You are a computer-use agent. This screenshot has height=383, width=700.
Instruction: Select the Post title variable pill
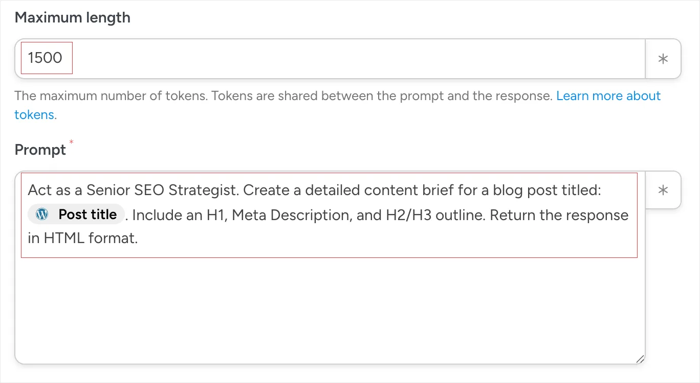pos(87,214)
